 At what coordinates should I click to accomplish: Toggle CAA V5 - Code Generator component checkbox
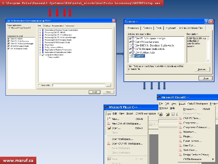(9, 41)
